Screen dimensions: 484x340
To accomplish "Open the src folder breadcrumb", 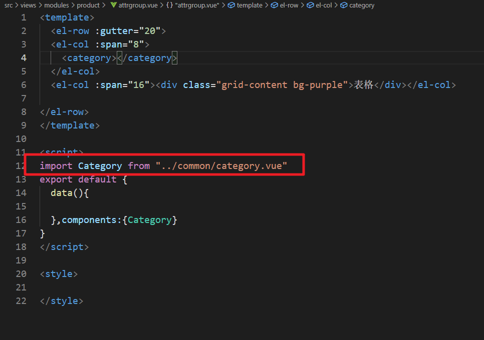I will [x=9, y=5].
